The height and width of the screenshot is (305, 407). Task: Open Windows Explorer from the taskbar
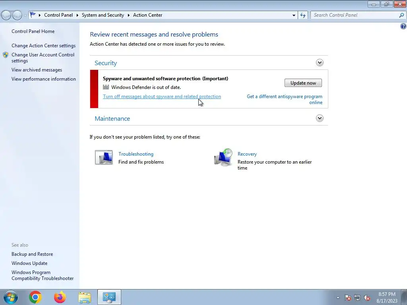(x=85, y=297)
